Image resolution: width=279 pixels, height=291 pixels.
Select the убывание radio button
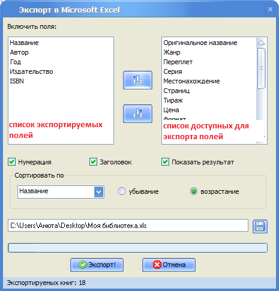point(122,191)
